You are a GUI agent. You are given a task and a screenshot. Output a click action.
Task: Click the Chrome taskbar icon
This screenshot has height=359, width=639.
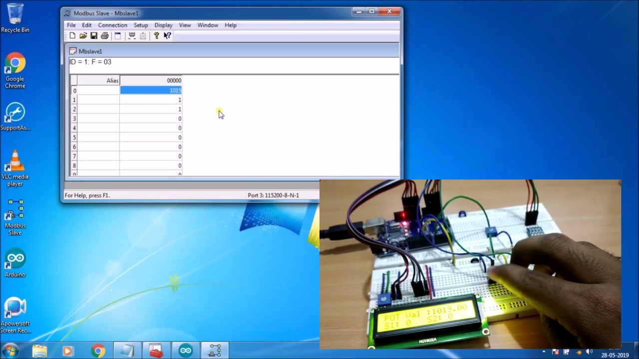tap(98, 351)
